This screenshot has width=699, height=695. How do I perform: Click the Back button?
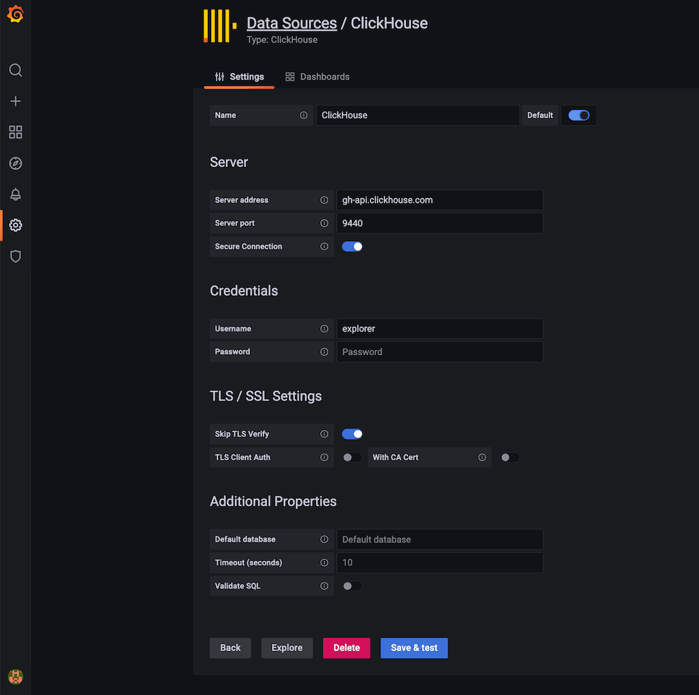231,647
